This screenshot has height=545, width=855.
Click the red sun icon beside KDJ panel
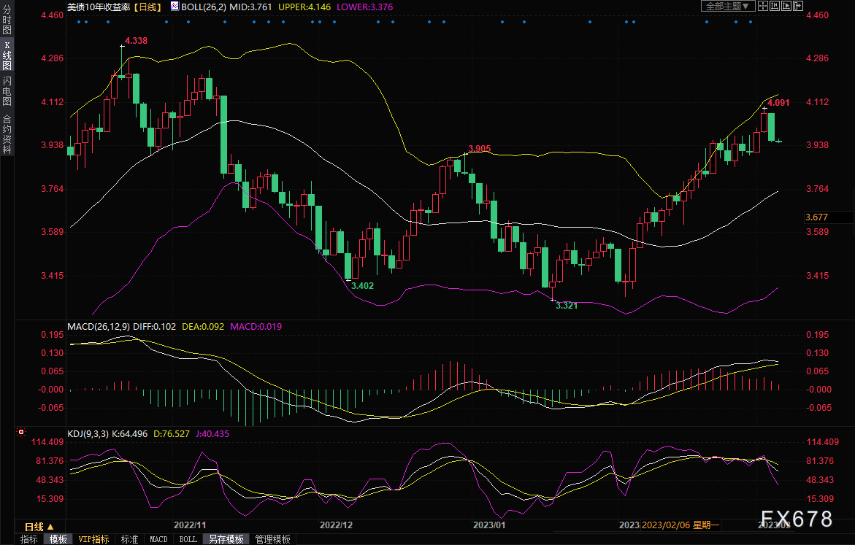pos(21,432)
